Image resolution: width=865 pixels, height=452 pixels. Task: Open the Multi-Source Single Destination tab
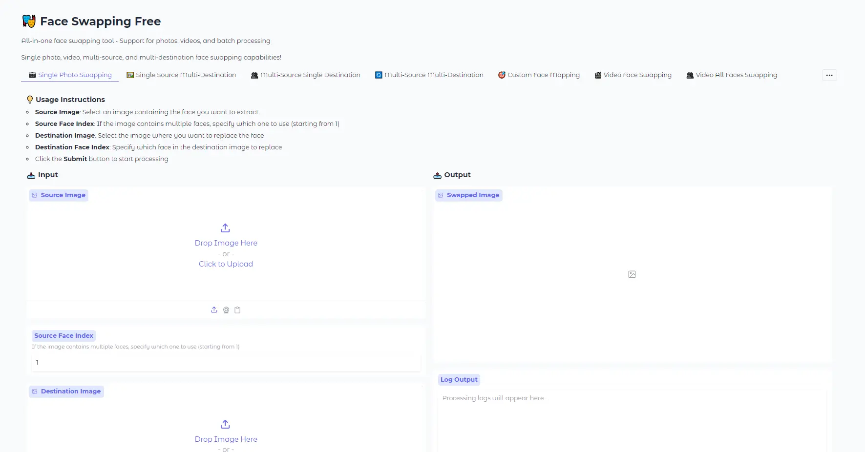(x=305, y=75)
